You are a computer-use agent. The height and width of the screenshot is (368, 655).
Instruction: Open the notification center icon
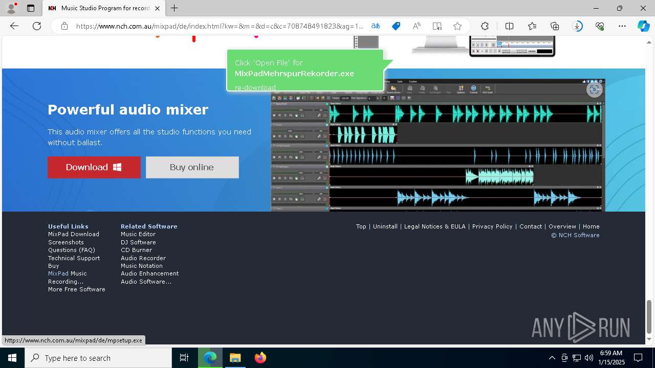[638, 358]
